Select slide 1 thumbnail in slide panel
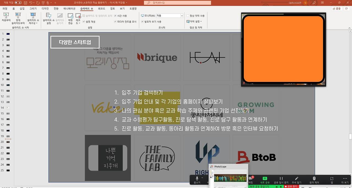The width and height of the screenshot is (352, 188). pos(8,34)
